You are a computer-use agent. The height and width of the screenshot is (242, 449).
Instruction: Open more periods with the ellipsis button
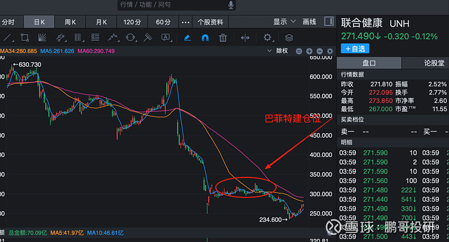point(186,22)
